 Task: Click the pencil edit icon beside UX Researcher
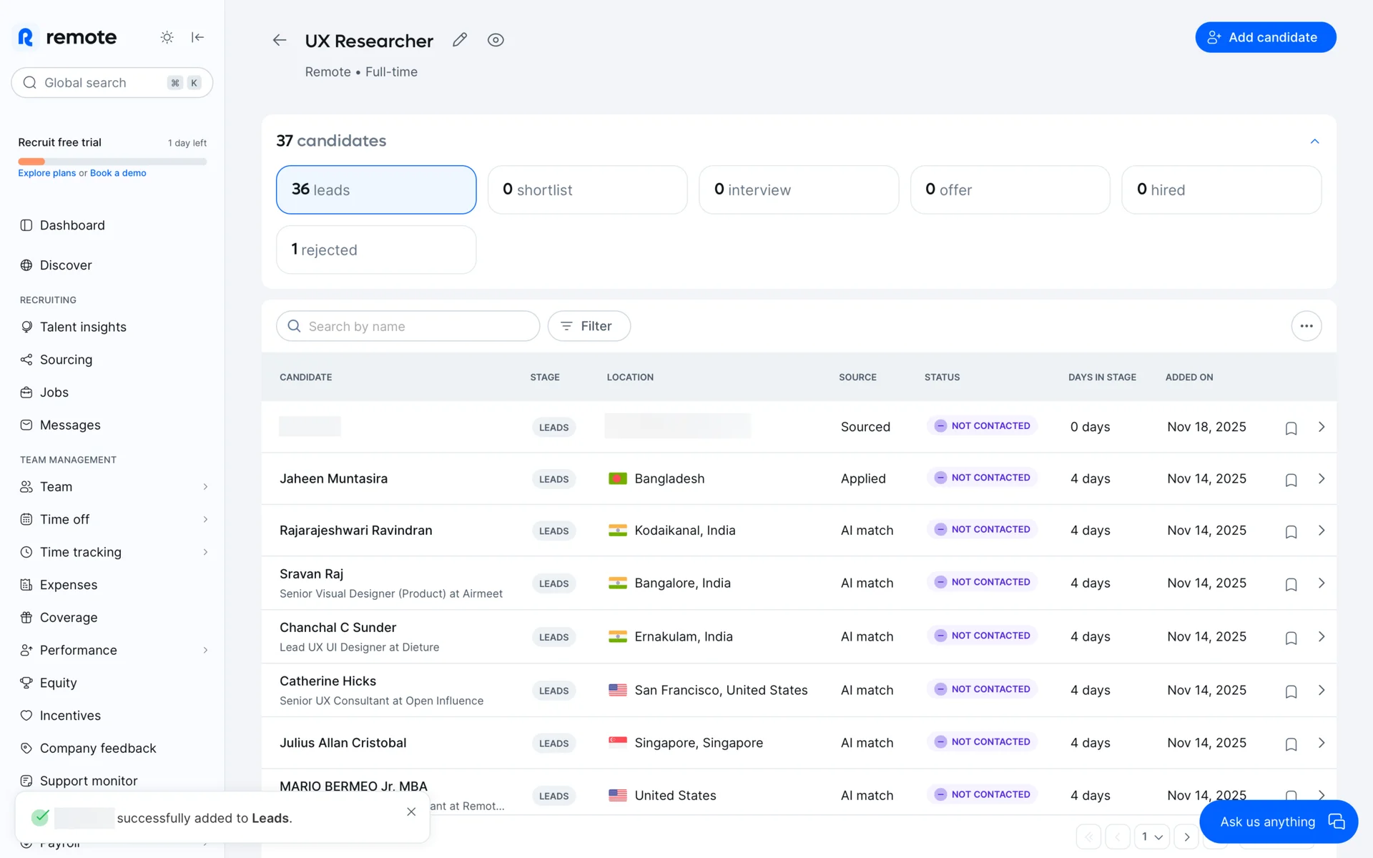(460, 40)
